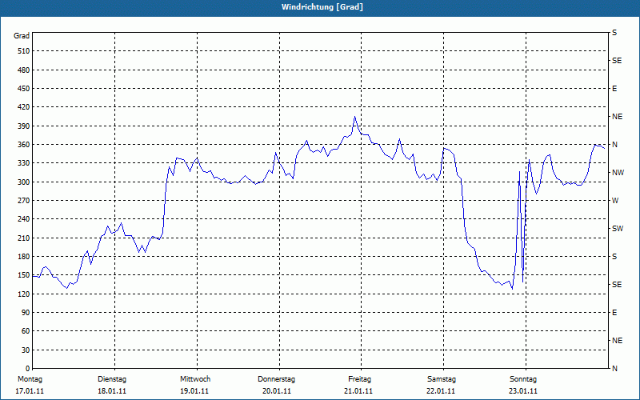The width and height of the screenshot is (640, 400).
Task: Click the 330 value on left axis
Action: click(x=24, y=163)
